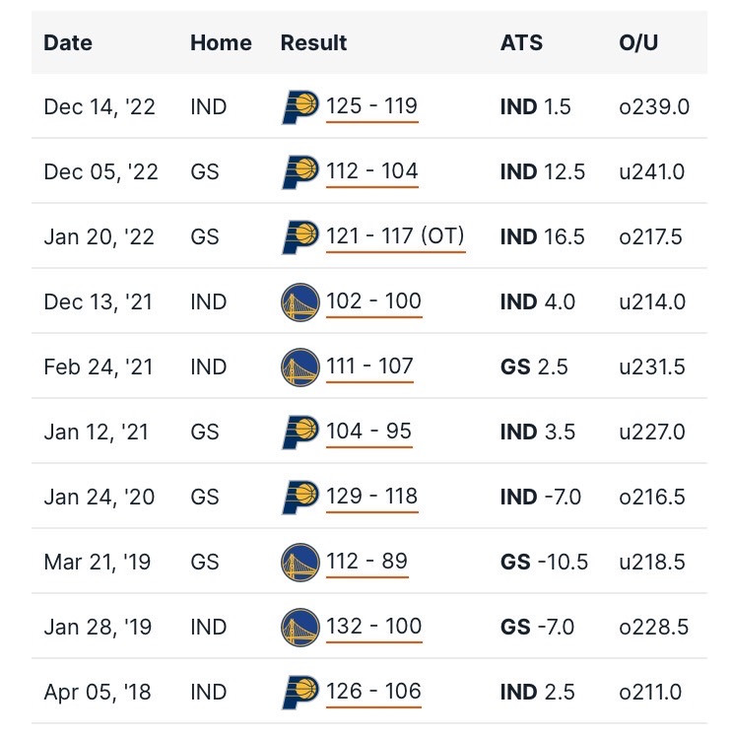The image size is (733, 734).
Task: Click Pacers logo in Jan 20, '22 row
Action: pyautogui.click(x=300, y=236)
